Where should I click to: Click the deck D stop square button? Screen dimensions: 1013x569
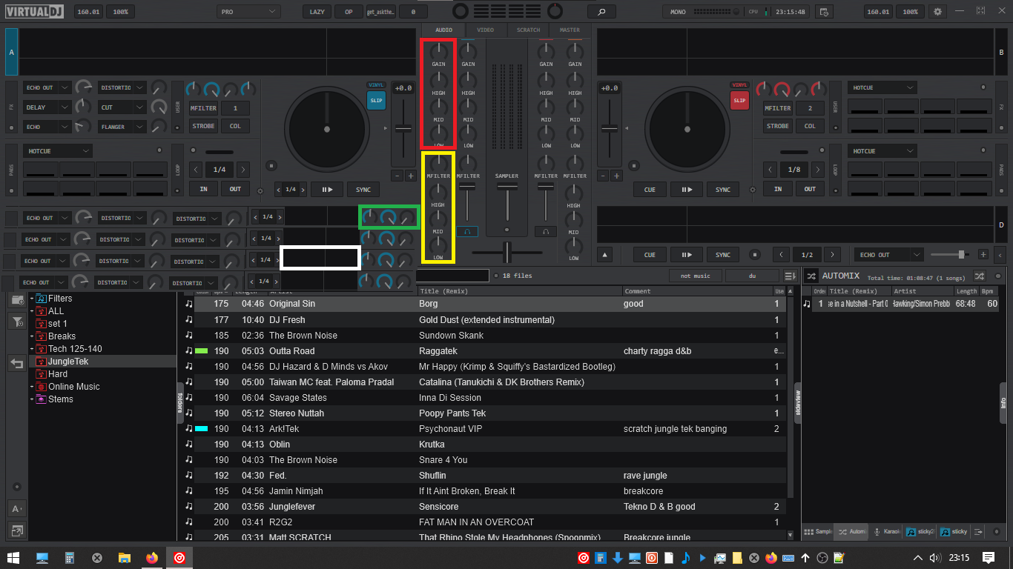[755, 254]
